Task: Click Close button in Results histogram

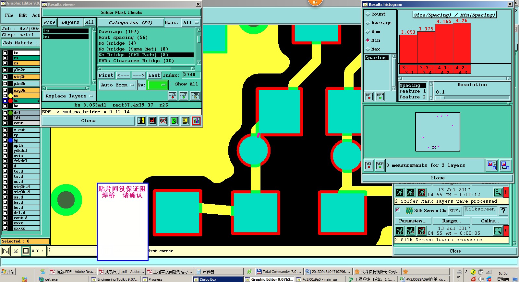Action: (x=438, y=178)
